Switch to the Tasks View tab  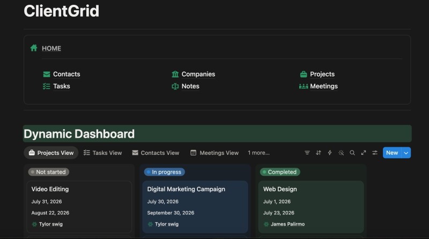pyautogui.click(x=102, y=153)
